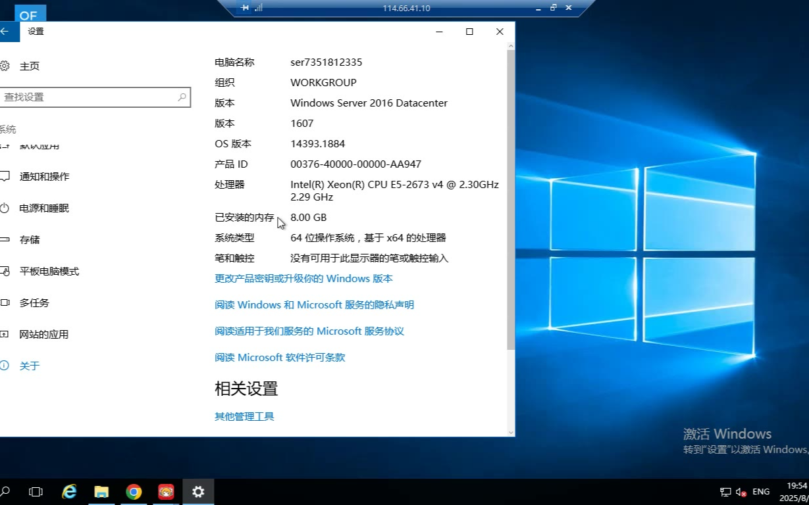Switch input language via ENG indicator
The height and width of the screenshot is (505, 809).
tap(761, 492)
